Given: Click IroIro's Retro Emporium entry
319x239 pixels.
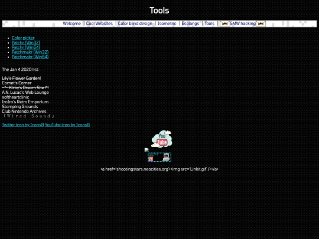Looking at the screenshot, I should coord(25,102).
